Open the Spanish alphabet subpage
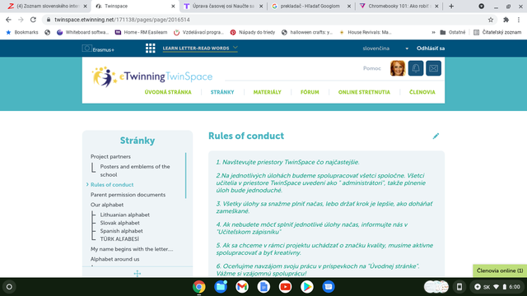Screen dimensions: 527x296 click(121, 231)
